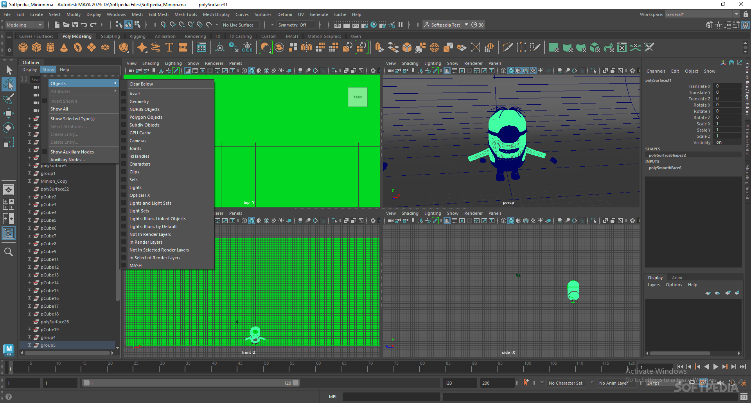Toggle the Geometry filter checkbox
This screenshot has width=751, height=403.
click(124, 102)
